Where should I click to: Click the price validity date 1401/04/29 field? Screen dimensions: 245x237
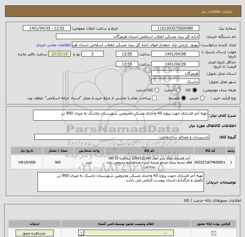(175, 64)
